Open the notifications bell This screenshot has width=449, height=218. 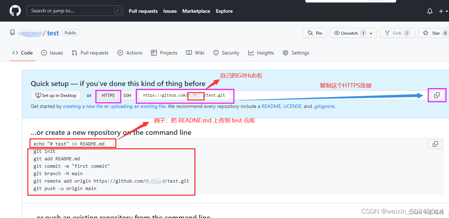[430, 11]
